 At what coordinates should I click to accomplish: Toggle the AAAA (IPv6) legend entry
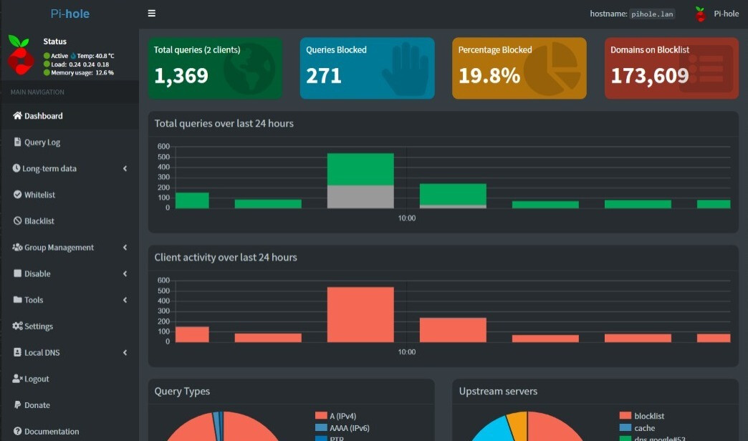pyautogui.click(x=342, y=427)
